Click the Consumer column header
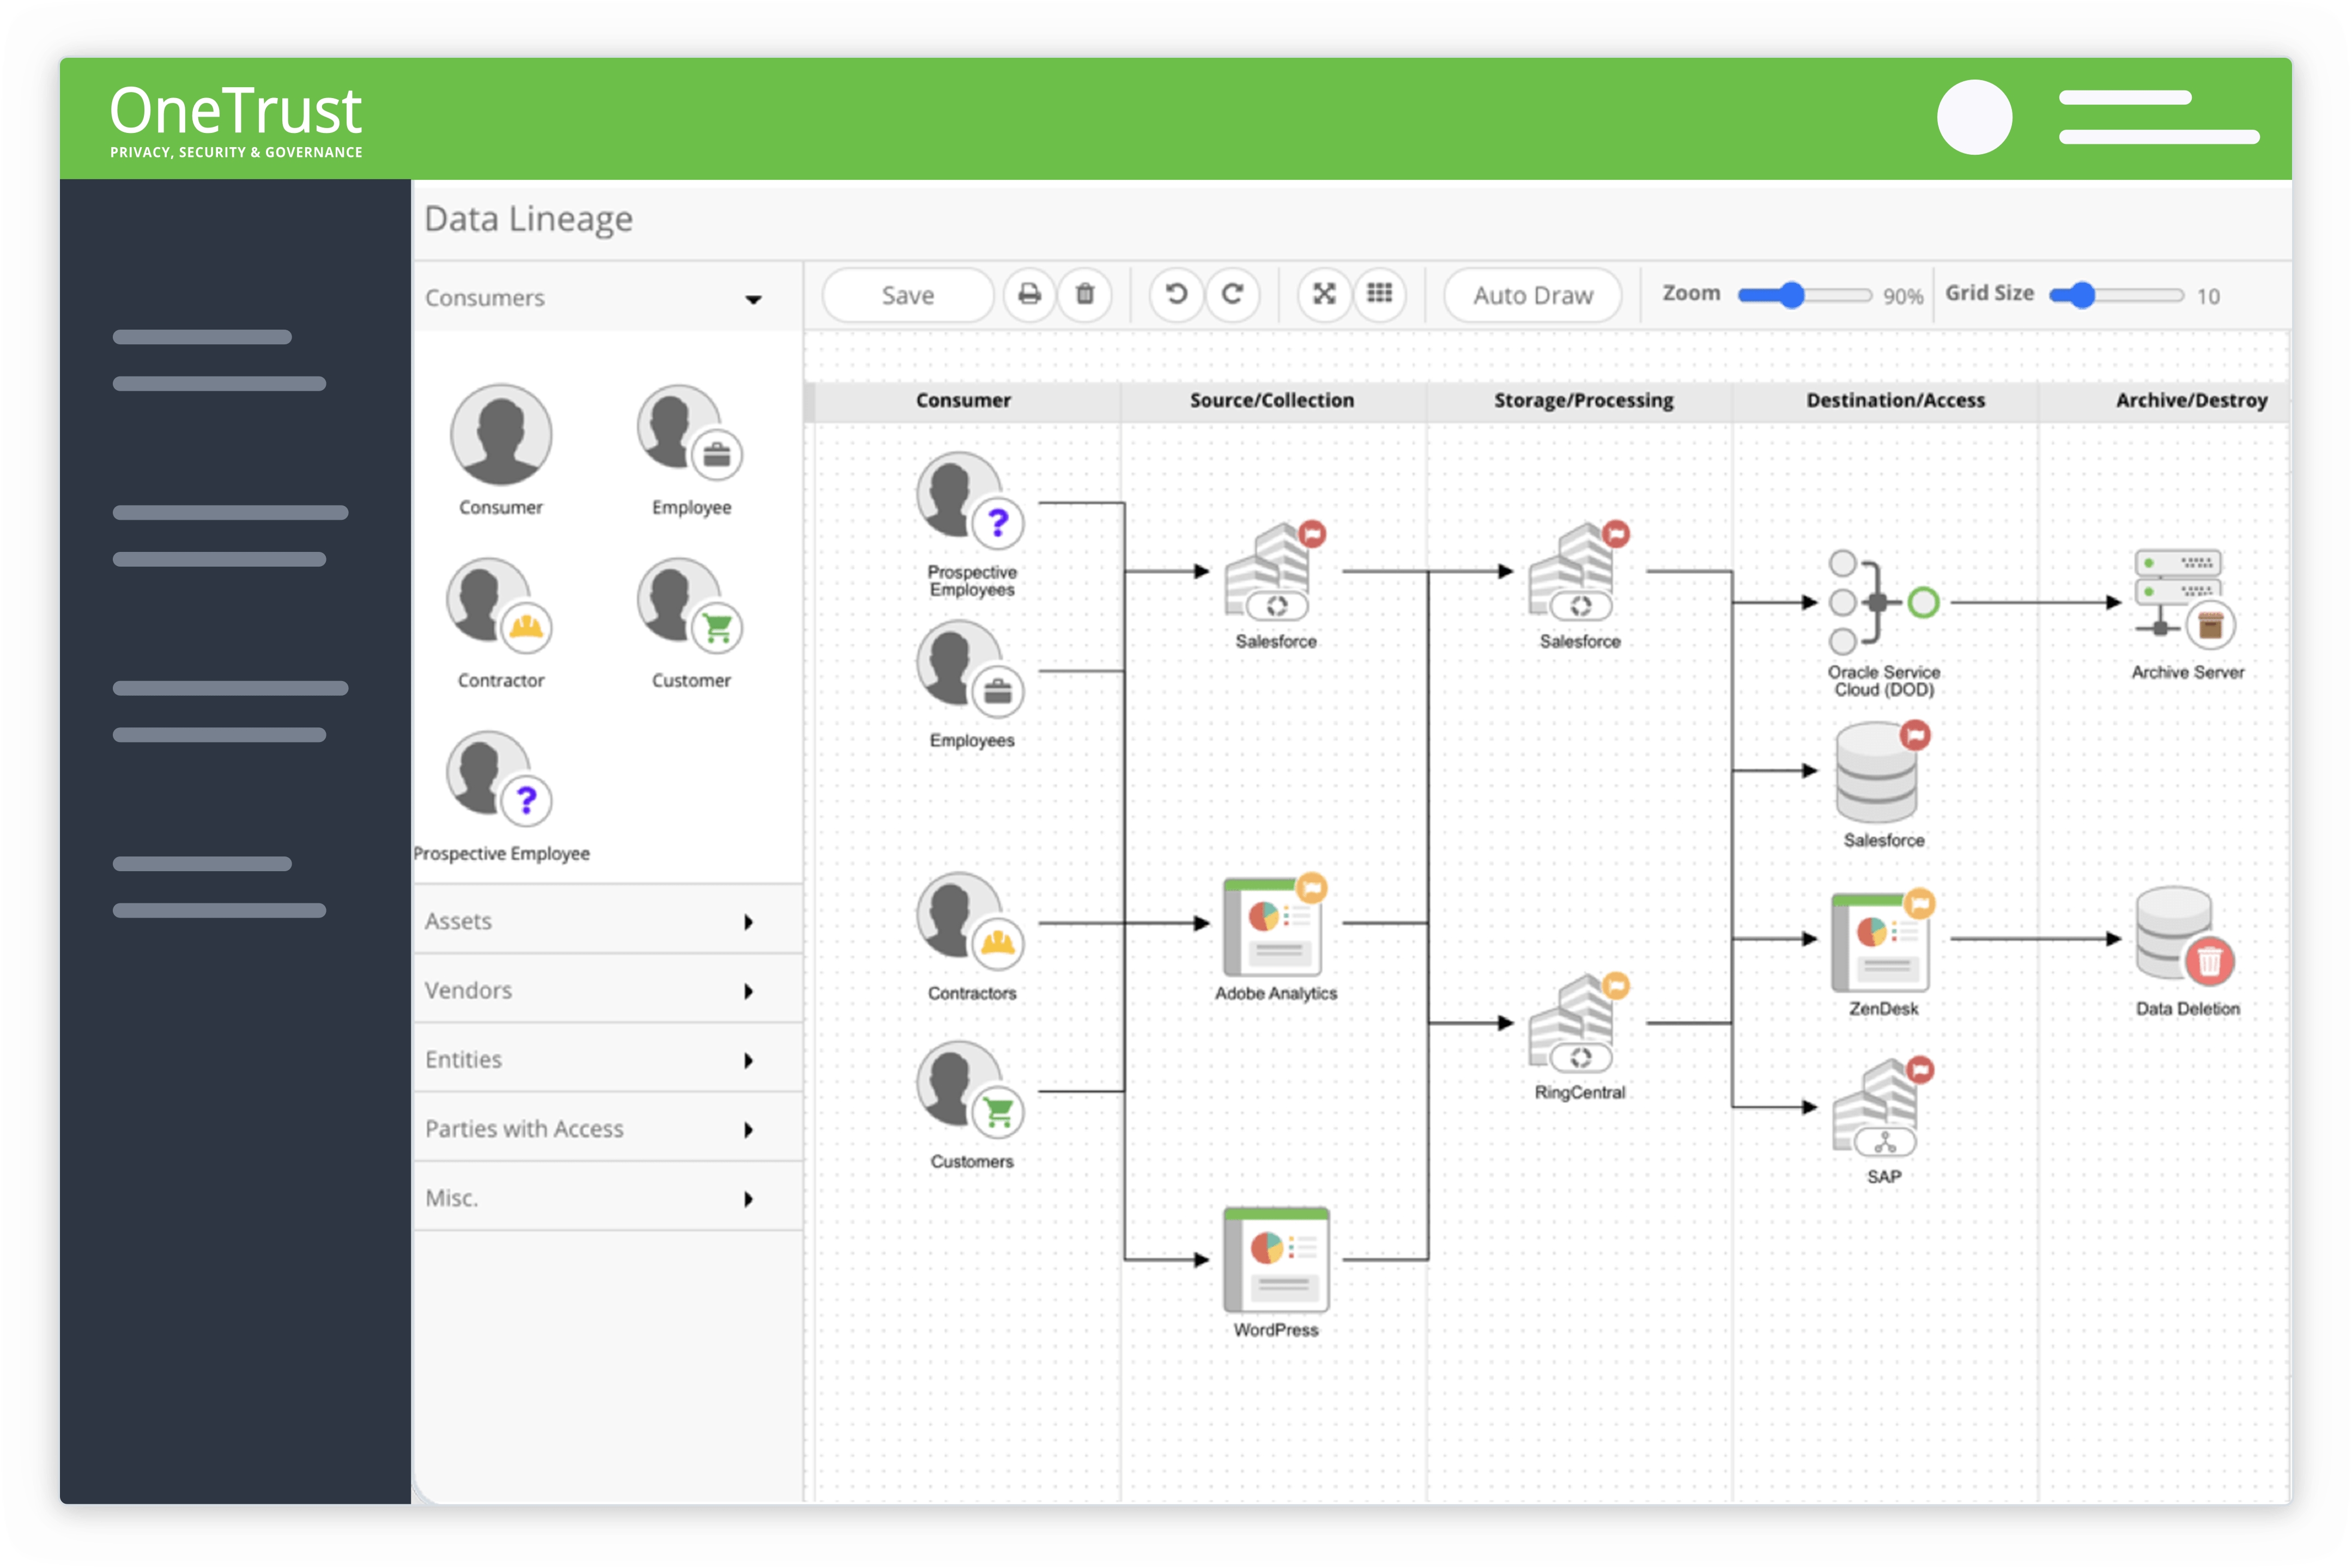The image size is (2352, 1568). pyautogui.click(x=963, y=400)
